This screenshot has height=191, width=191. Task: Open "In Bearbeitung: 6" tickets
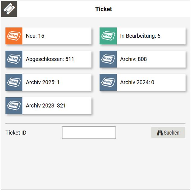(140, 36)
